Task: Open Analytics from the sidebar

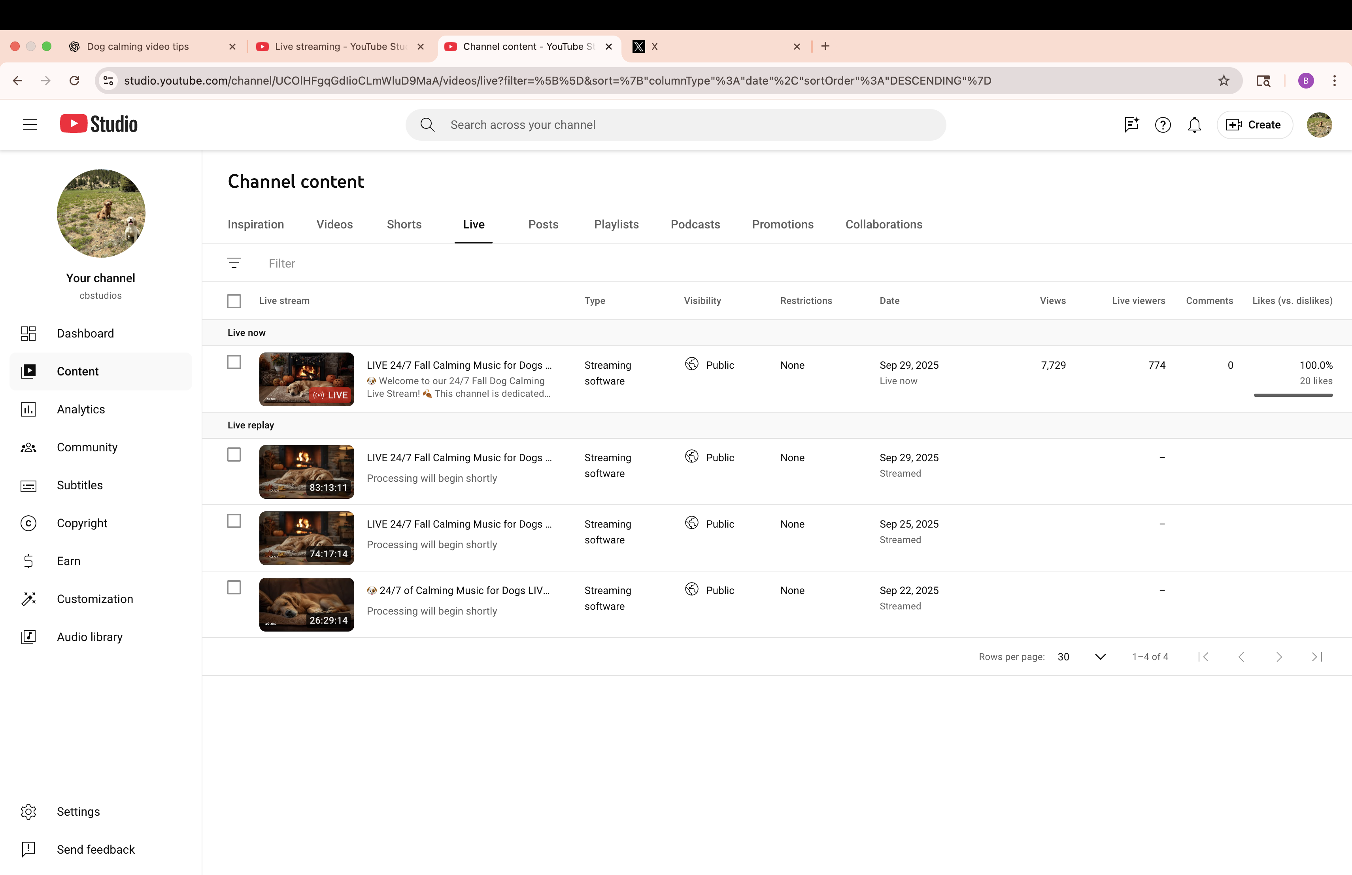Action: pyautogui.click(x=81, y=409)
